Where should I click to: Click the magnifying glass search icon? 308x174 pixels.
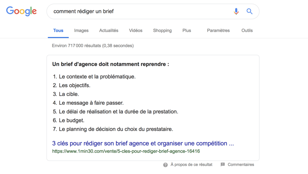pyautogui.click(x=249, y=11)
